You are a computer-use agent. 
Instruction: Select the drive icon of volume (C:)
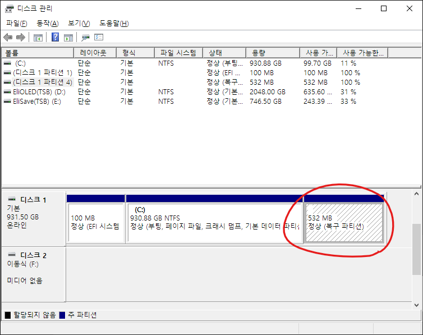click(x=7, y=63)
